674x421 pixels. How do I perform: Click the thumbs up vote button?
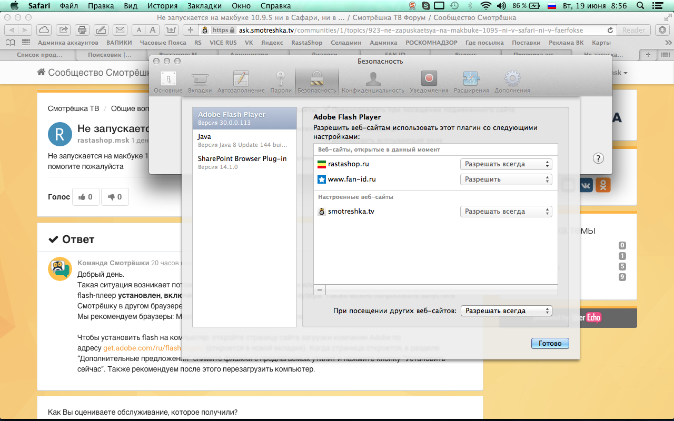85,197
